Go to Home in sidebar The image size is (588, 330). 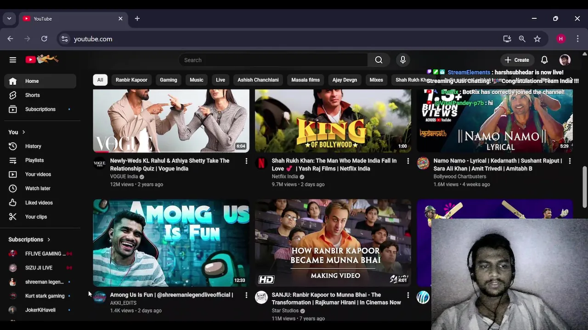click(40, 81)
